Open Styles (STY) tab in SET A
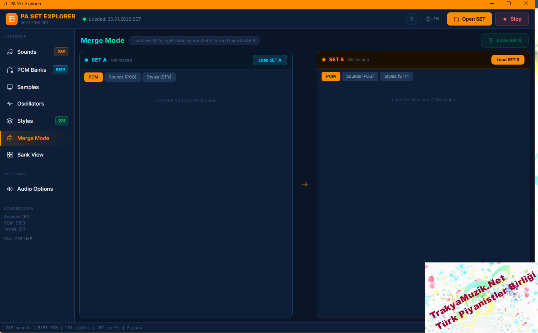 pos(159,77)
